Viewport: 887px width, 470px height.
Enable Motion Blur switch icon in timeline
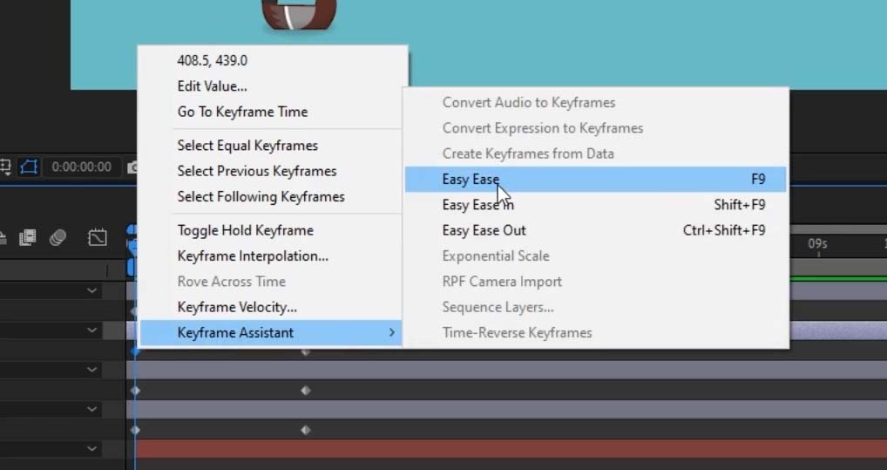(x=58, y=237)
